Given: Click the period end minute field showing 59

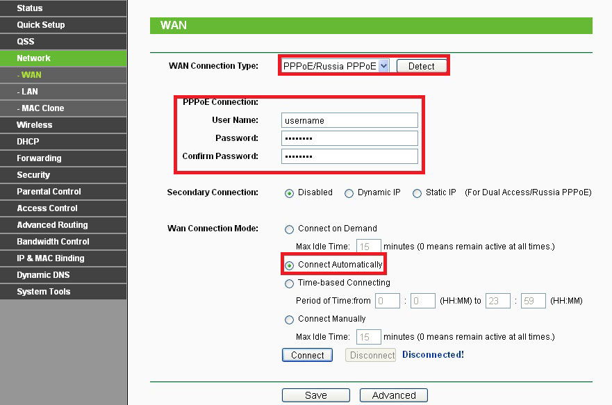Looking at the screenshot, I should click(534, 301).
